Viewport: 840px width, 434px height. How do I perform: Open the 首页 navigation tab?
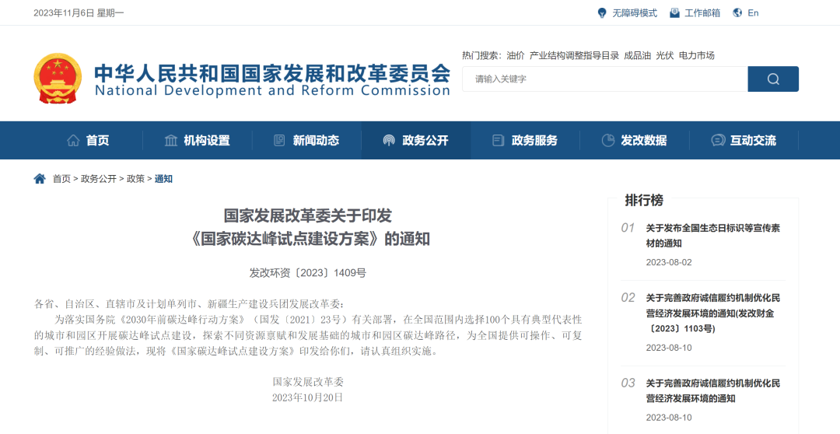tap(88, 140)
